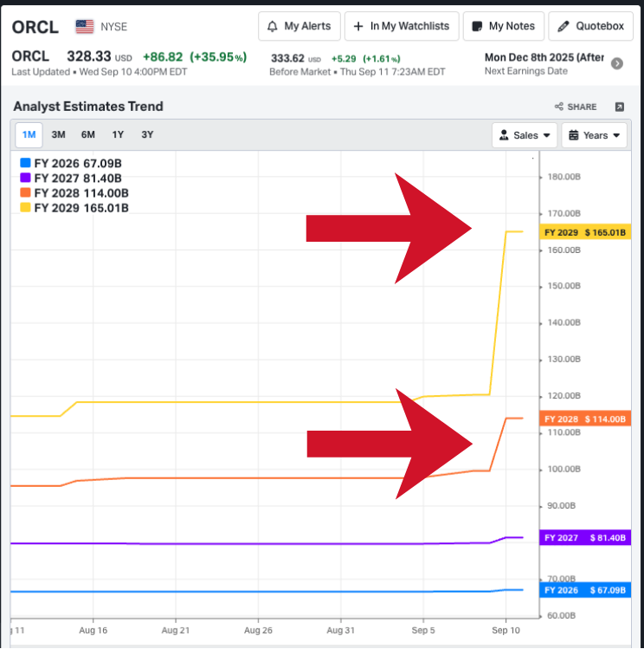Viewport: 644px width, 649px height.
Task: Select the 3Y time range tab
Action: click(147, 135)
